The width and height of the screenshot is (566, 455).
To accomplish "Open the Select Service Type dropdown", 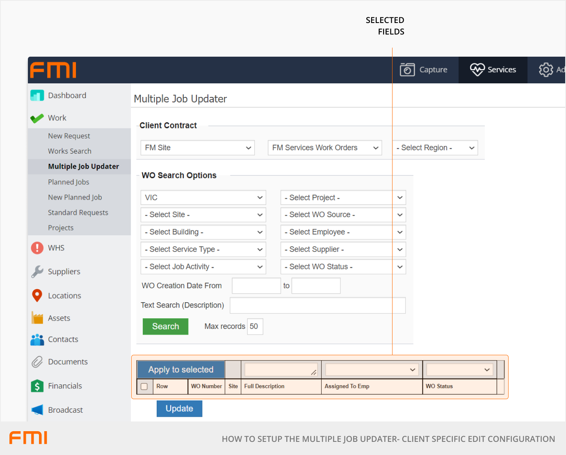I will (x=203, y=250).
